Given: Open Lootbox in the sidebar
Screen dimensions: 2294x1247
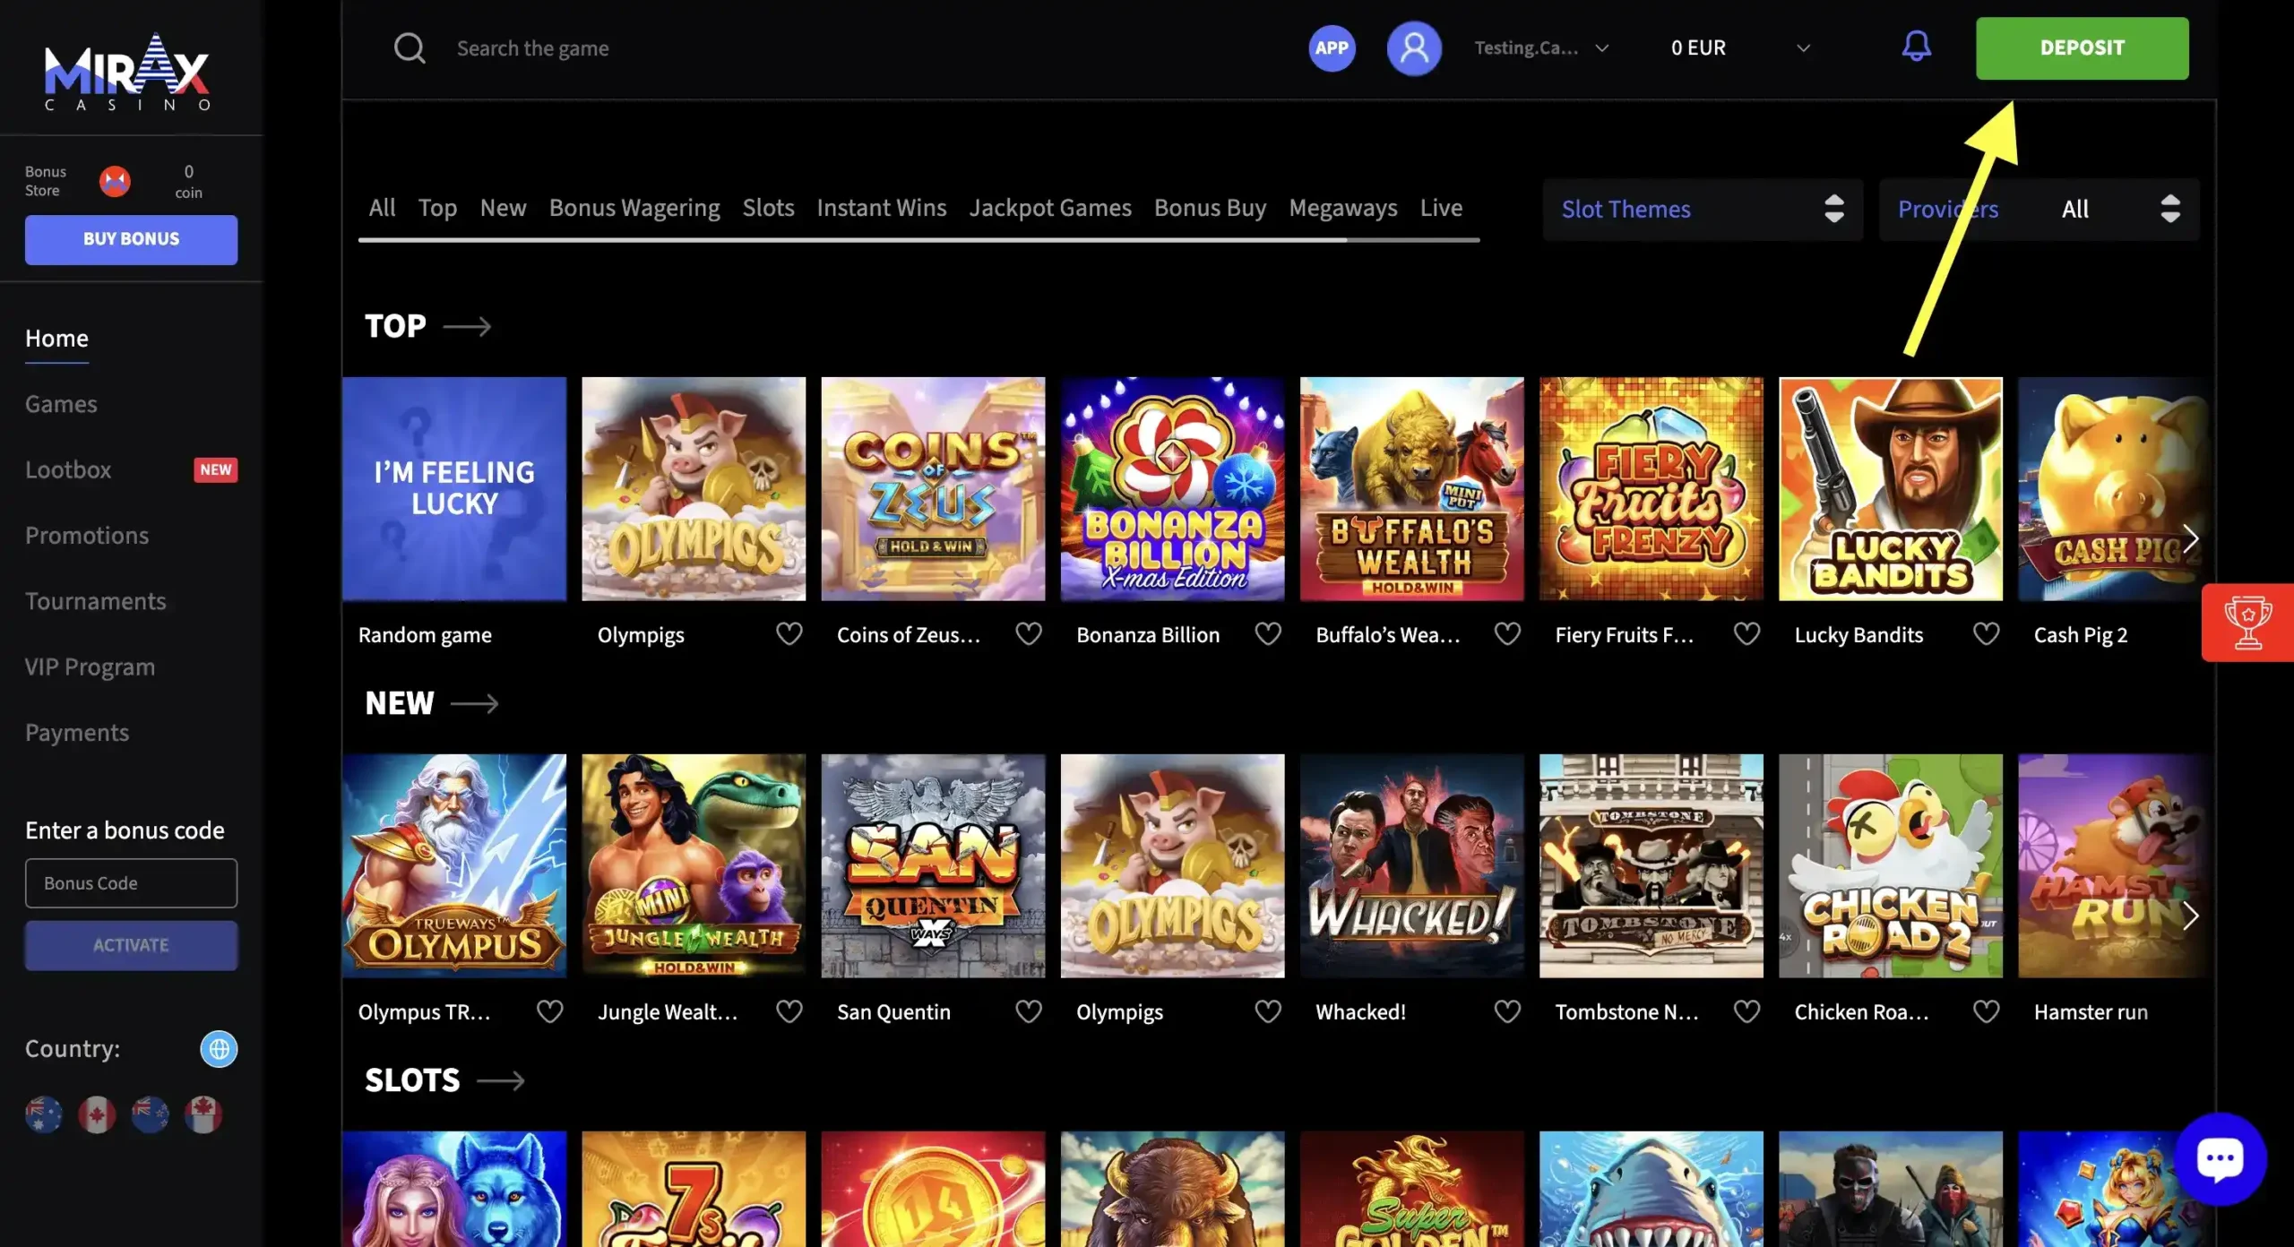Looking at the screenshot, I should (68, 469).
